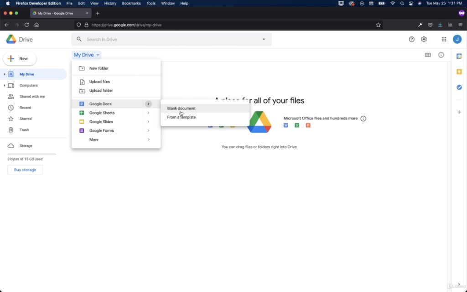Close the My Drive browser tab
This screenshot has width=467, height=292.
87,13
